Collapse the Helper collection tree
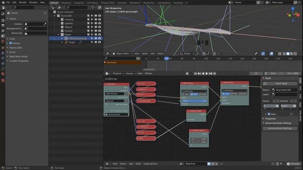 click(x=58, y=34)
